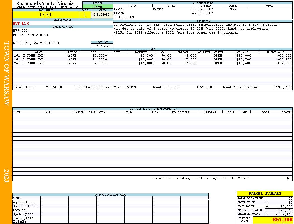
Task: Select the account number 27132 field
Action: (102, 46)
